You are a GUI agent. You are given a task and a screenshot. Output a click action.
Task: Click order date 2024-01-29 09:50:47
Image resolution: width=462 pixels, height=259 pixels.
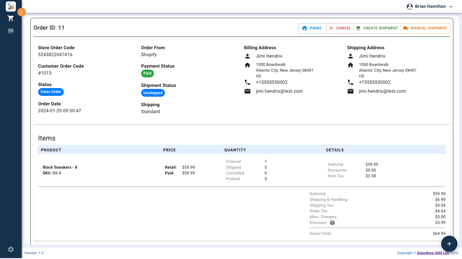coord(59,111)
